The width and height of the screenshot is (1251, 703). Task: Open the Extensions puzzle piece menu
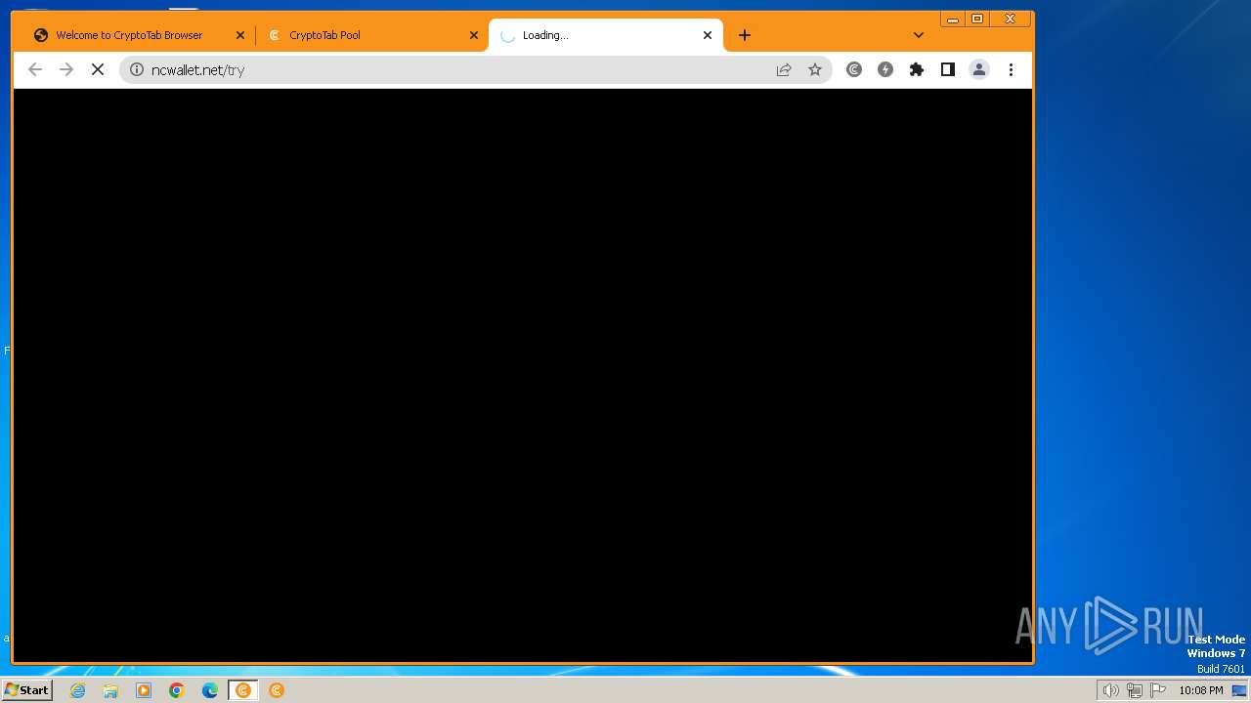coord(917,69)
